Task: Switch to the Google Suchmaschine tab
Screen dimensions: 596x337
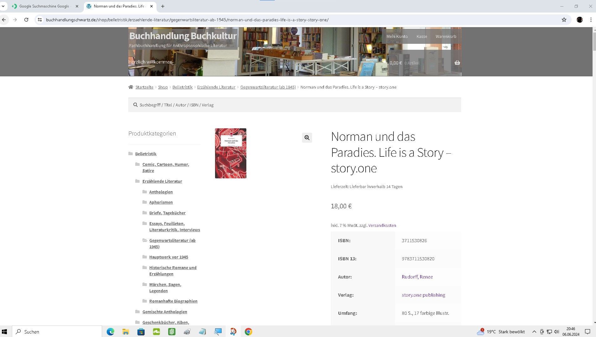Action: coord(44,6)
